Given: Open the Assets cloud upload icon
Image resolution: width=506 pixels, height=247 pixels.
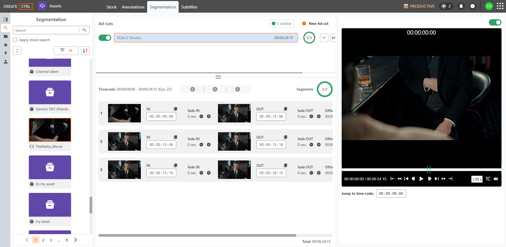Looking at the screenshot, I should 42,6.
